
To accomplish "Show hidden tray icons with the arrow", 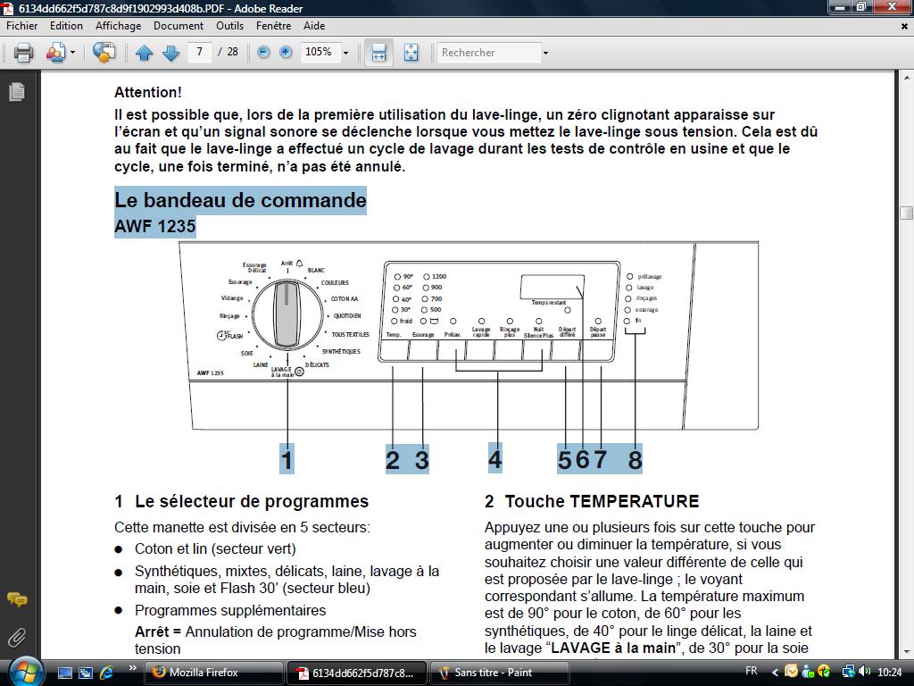I will 776,673.
